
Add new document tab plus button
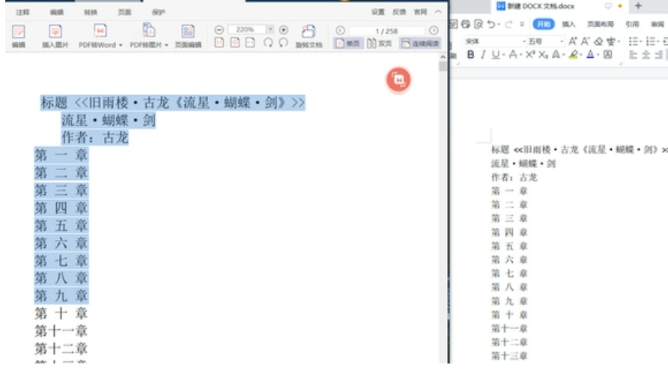coord(638,5)
